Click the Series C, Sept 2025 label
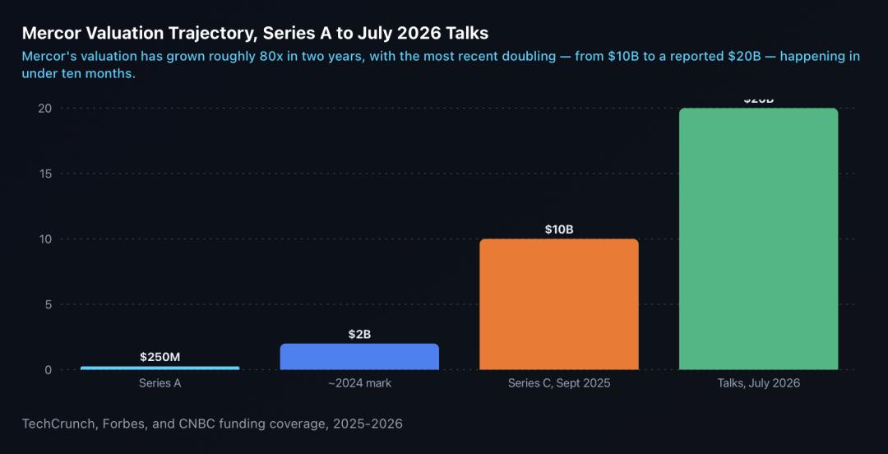Image resolution: width=888 pixels, height=454 pixels. tap(559, 383)
